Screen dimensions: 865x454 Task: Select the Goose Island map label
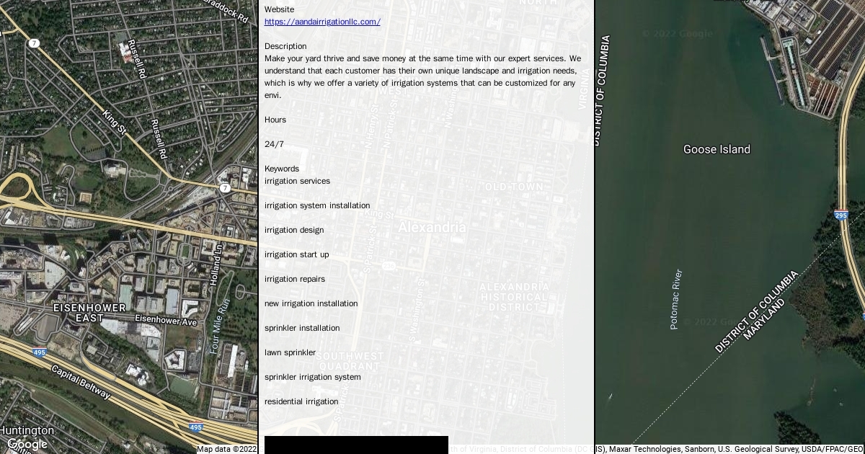pyautogui.click(x=717, y=149)
